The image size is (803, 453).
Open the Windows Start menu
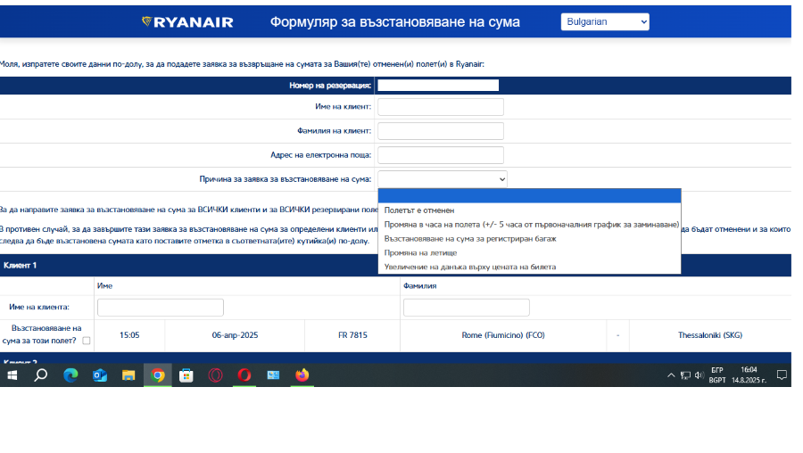(x=12, y=375)
